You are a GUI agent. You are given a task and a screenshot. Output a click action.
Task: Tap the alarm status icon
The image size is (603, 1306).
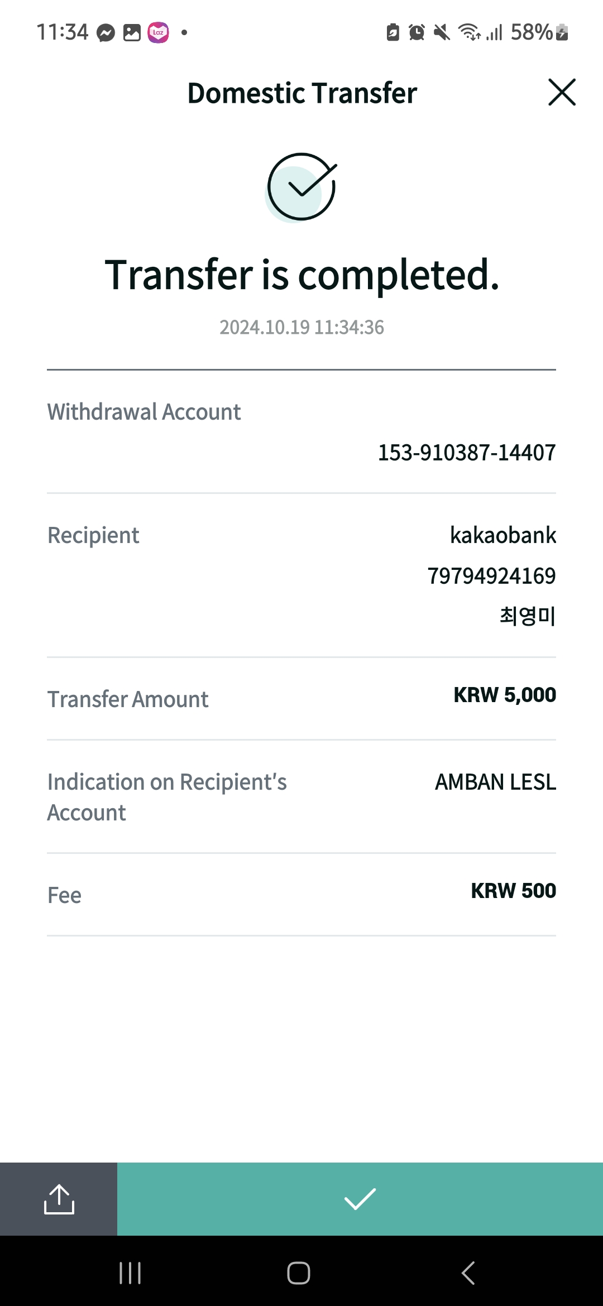[x=417, y=32]
